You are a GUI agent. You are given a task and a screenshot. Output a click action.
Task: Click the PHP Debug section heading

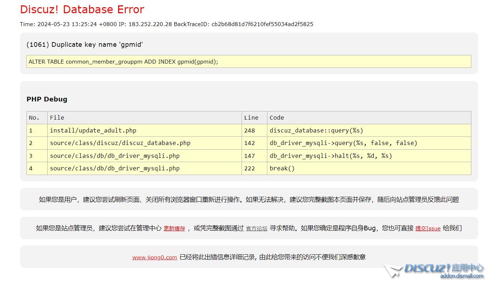[47, 99]
